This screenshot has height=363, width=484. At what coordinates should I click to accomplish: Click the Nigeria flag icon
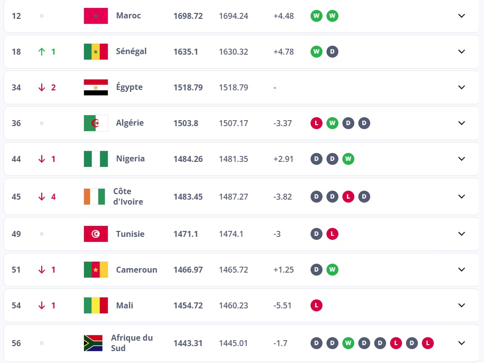96,159
